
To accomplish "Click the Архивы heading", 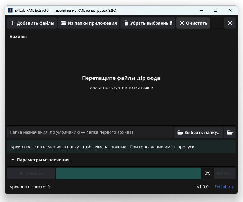I will [x=18, y=37].
